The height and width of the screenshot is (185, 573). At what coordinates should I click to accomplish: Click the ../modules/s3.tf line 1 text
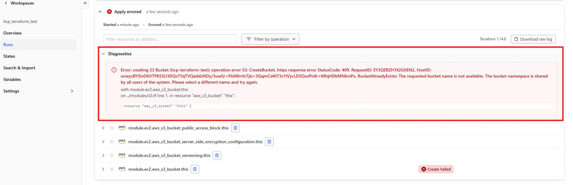(x=147, y=96)
